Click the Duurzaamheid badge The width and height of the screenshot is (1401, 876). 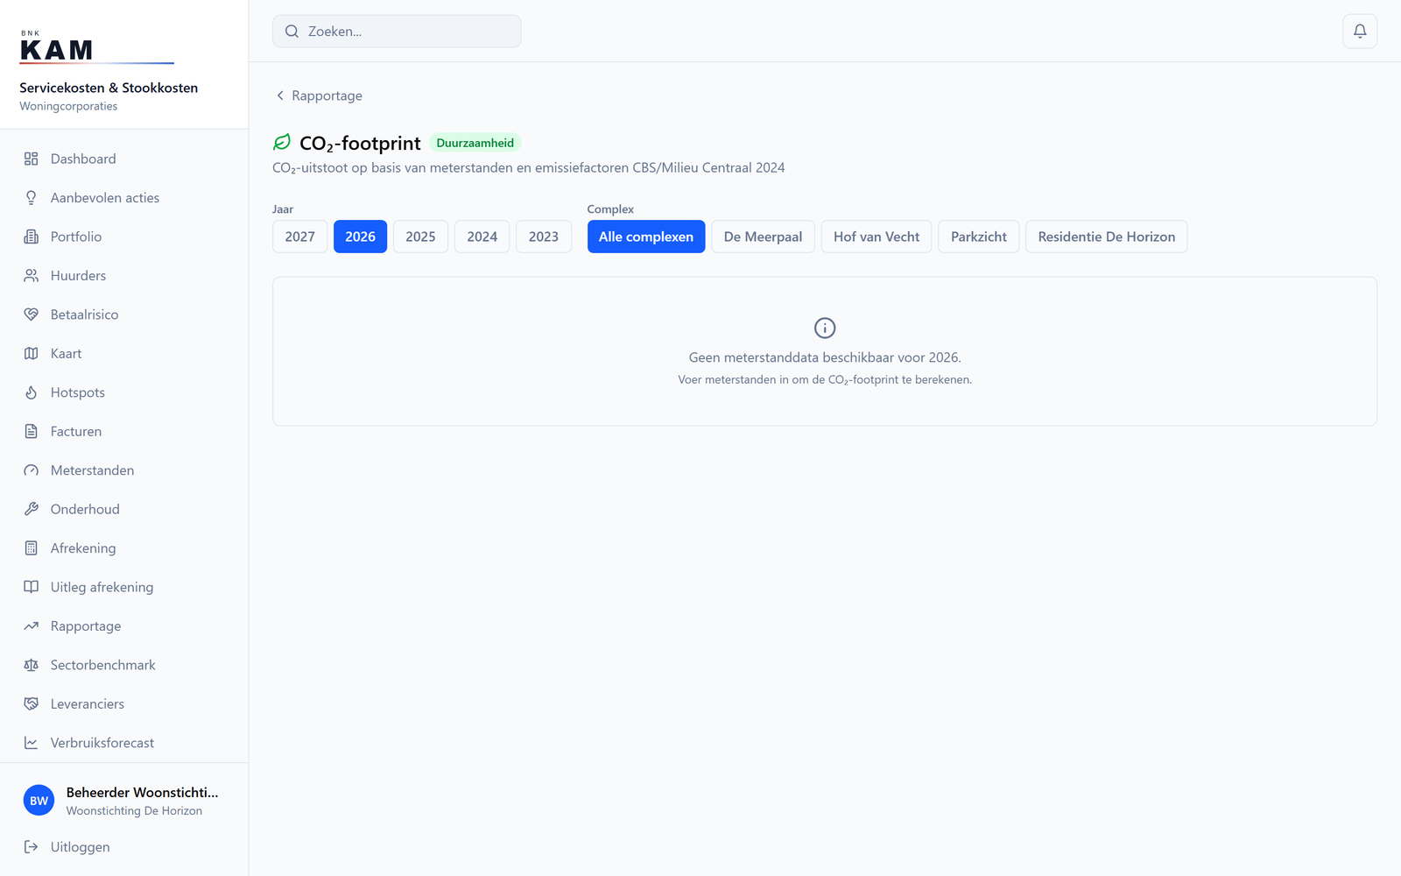[475, 143]
